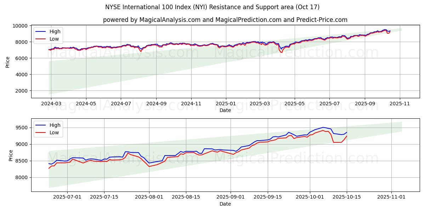Click the 2000 price tick label
The height and width of the screenshot is (212, 425).
(21, 91)
